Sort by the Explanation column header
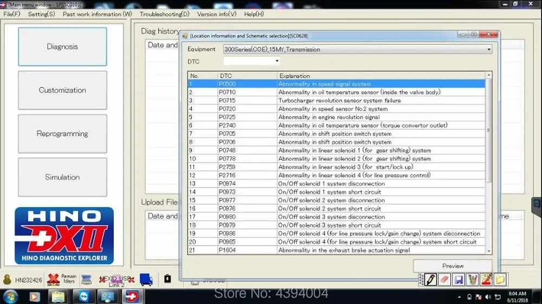This screenshot has width=542, height=304. click(381, 76)
